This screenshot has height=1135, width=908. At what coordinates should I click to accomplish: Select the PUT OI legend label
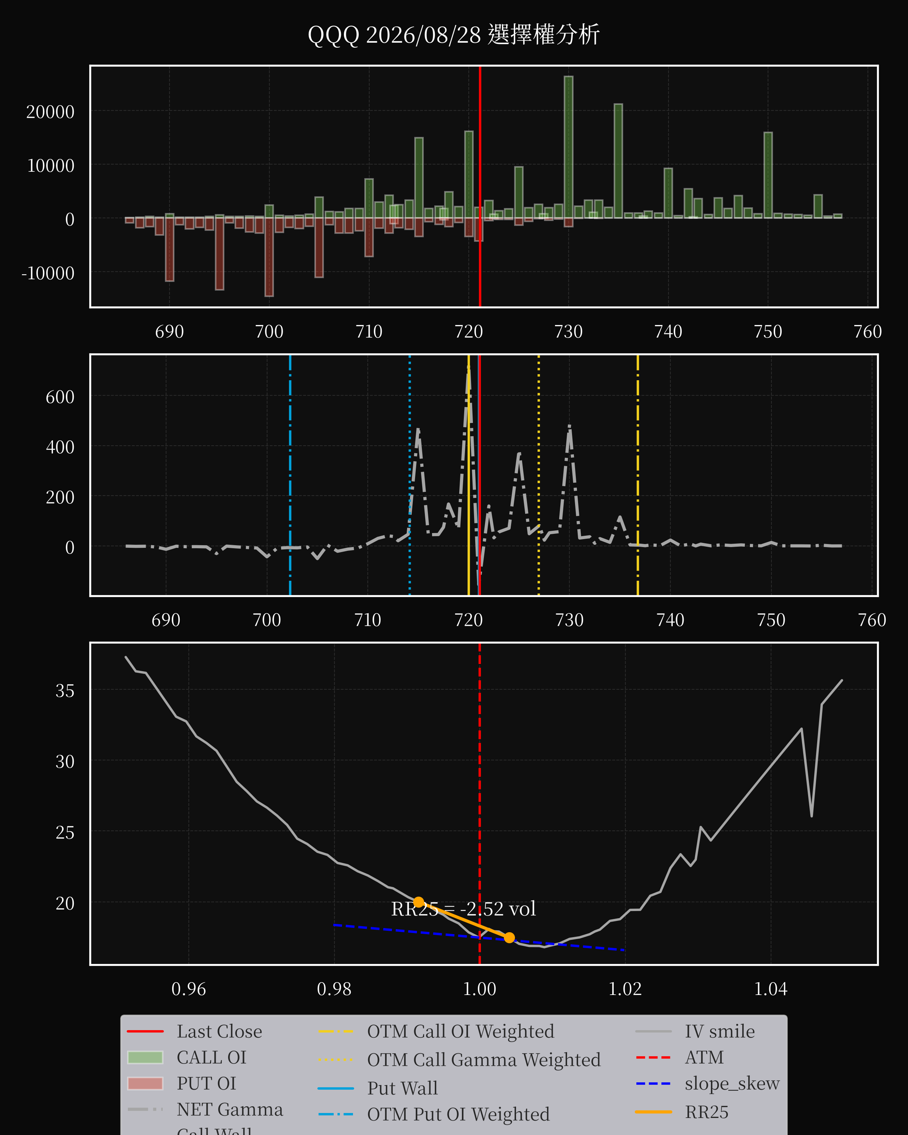pyautogui.click(x=206, y=1084)
